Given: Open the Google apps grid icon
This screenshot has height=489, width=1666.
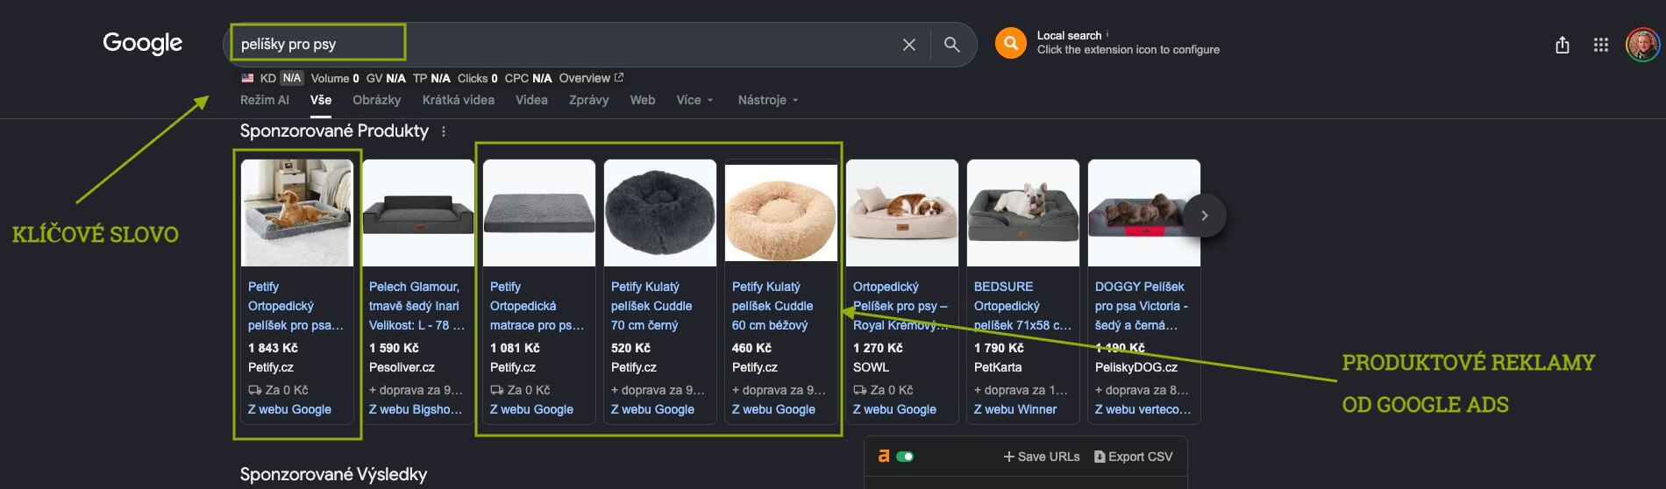Looking at the screenshot, I should [x=1601, y=45].
